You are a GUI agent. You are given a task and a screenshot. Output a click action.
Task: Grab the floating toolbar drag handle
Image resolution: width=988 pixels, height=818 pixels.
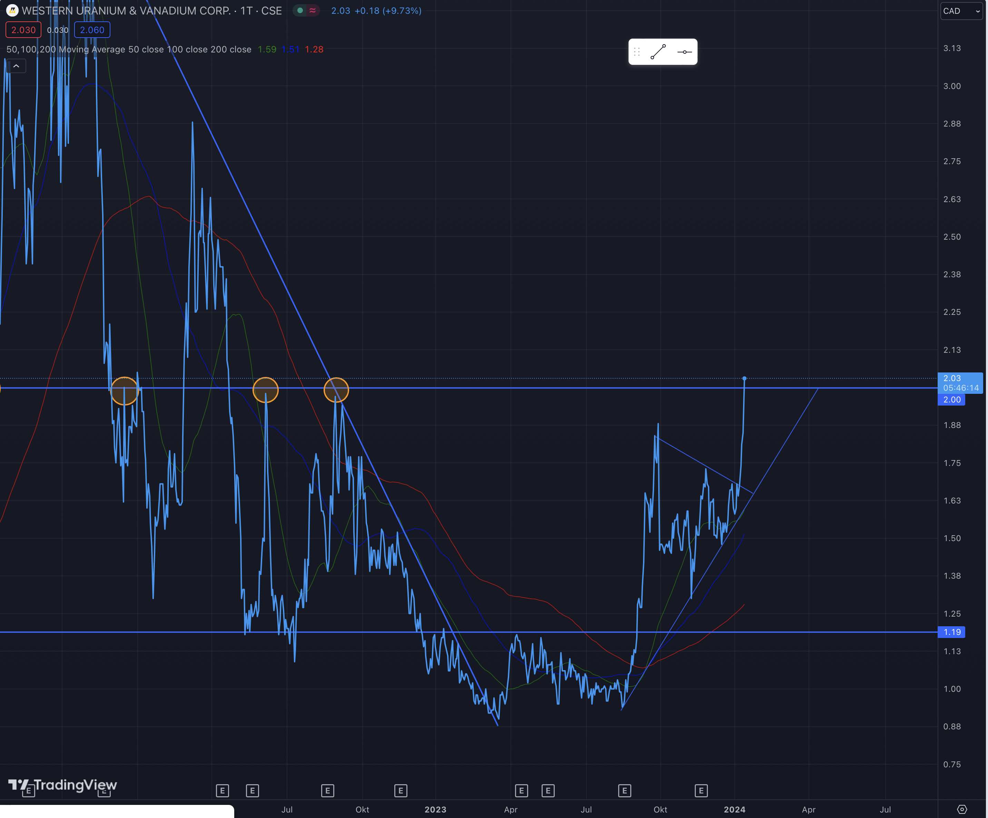(636, 52)
